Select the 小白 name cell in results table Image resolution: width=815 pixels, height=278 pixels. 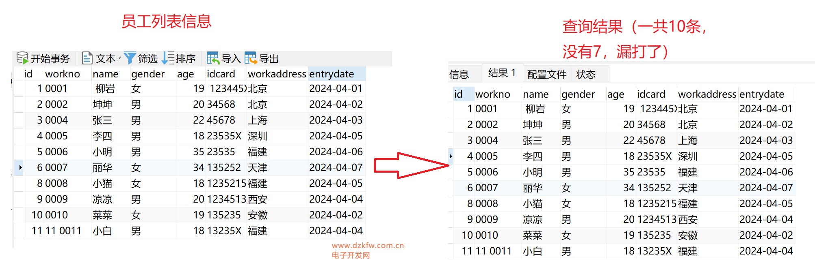pos(533,251)
